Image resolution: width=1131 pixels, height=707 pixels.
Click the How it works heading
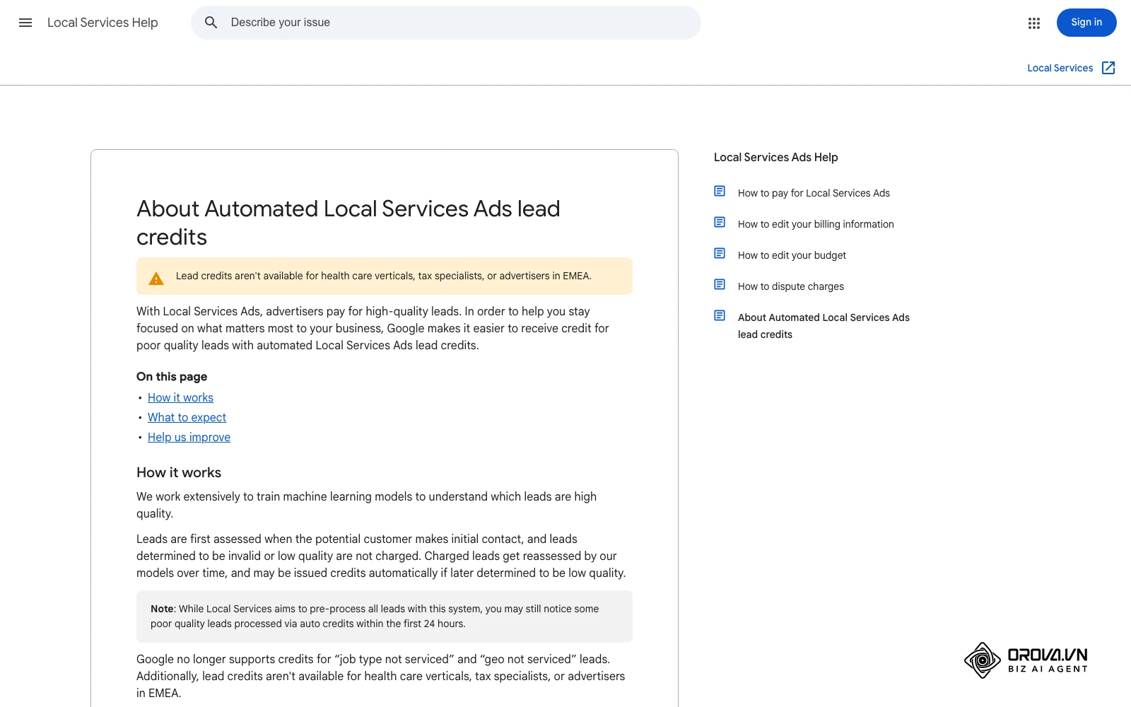click(179, 472)
